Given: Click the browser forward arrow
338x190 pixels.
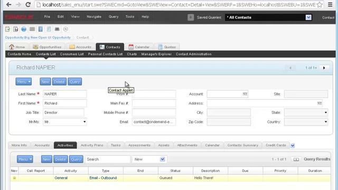Looking at the screenshot, I should pyautogui.click(x=18, y=5).
